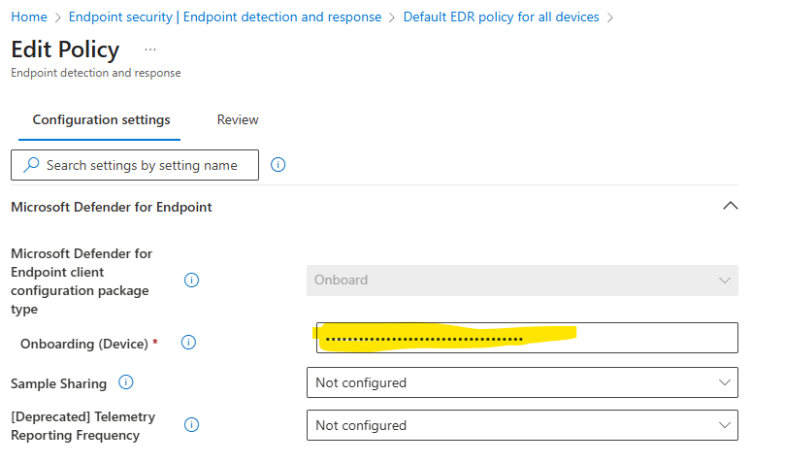This screenshot has width=785, height=463.
Task: Click the info icon for Onboarding (Device)
Action: (x=188, y=343)
